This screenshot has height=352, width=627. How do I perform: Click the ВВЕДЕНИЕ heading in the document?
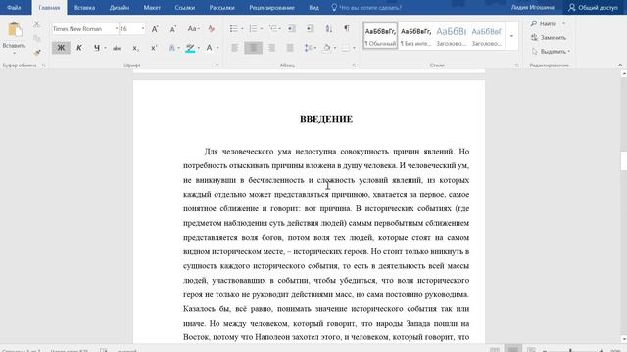[326, 119]
